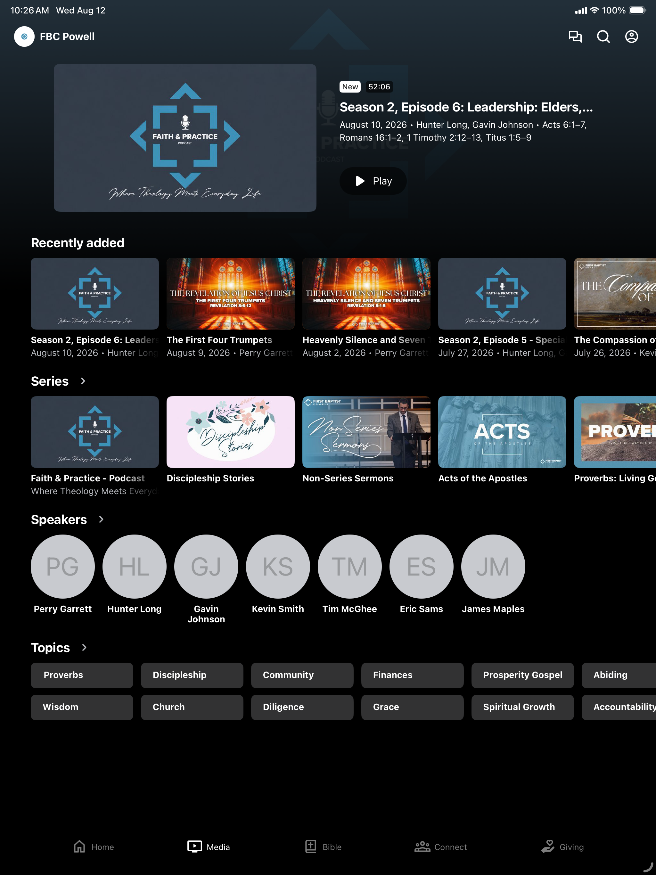Expand the Topics section chevron
The width and height of the screenshot is (656, 875).
84,648
